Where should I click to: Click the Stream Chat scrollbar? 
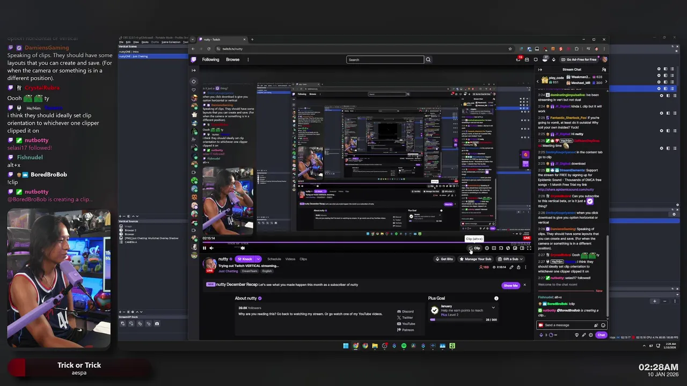click(x=608, y=276)
